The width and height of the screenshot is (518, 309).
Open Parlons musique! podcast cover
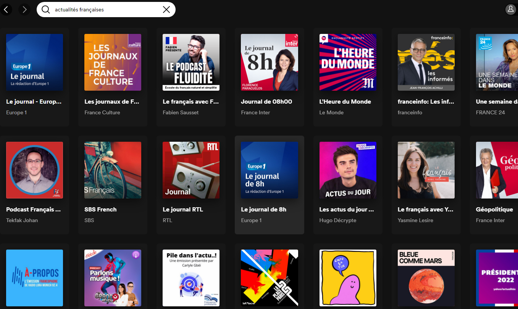[113, 278]
